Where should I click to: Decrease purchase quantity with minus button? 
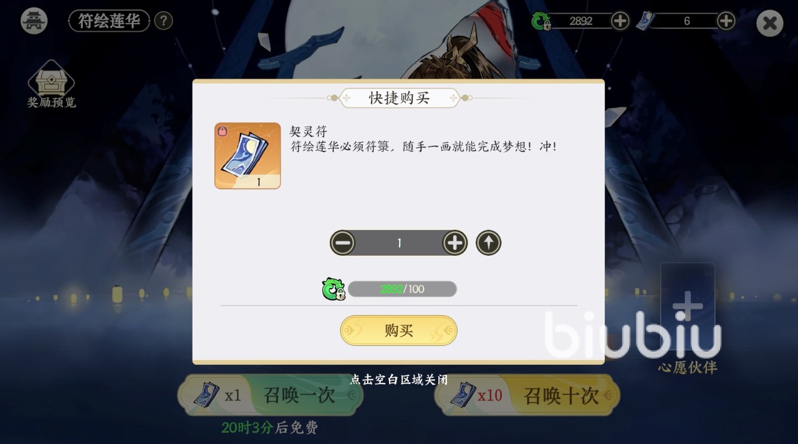click(x=343, y=243)
